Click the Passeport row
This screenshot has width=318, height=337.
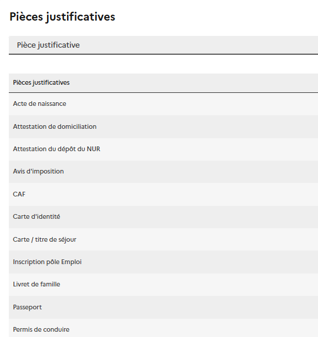[163, 308]
